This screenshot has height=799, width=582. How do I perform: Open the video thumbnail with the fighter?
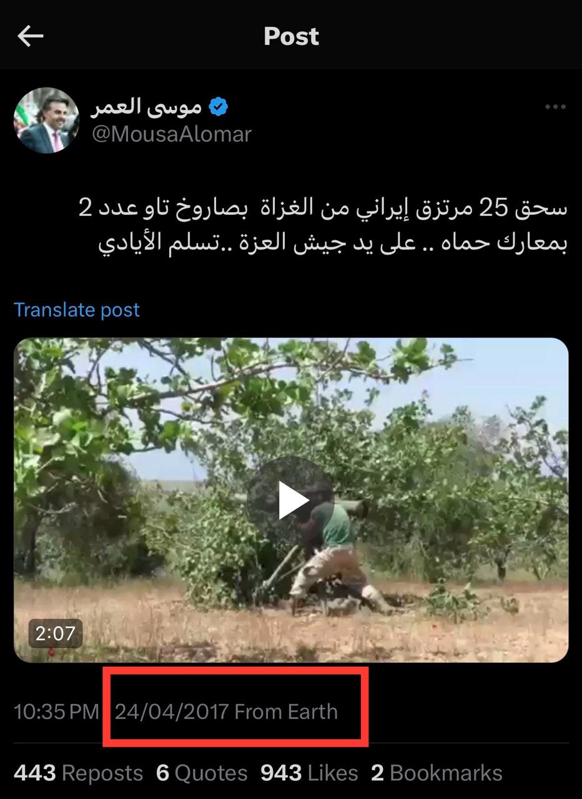[x=291, y=500]
